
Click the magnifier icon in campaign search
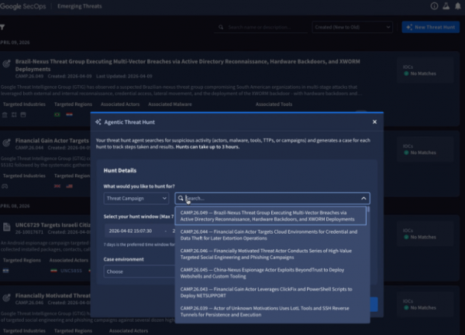click(181, 198)
